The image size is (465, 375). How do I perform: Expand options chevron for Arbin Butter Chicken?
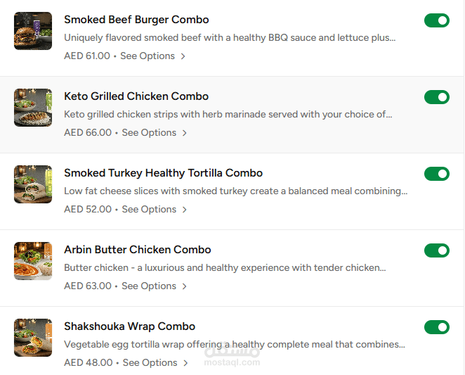pyautogui.click(x=185, y=286)
